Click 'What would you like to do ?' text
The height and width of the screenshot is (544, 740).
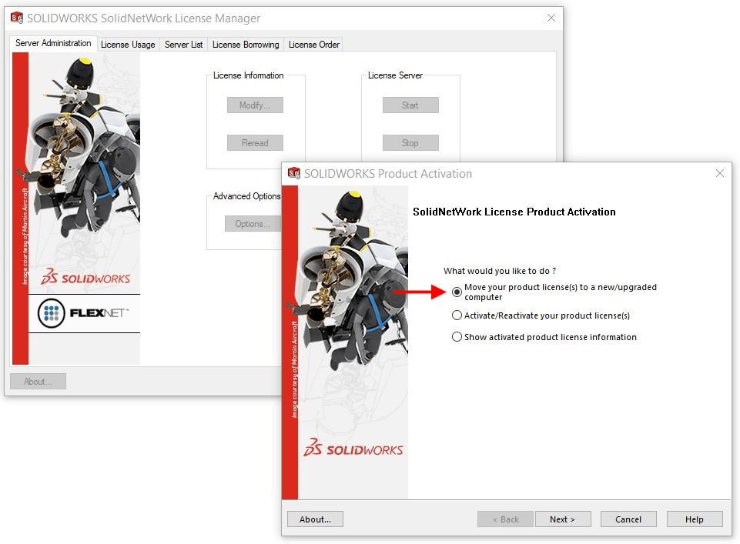[499, 271]
